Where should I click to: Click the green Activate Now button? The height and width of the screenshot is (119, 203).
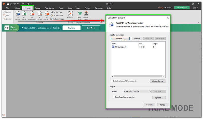(182, 8)
